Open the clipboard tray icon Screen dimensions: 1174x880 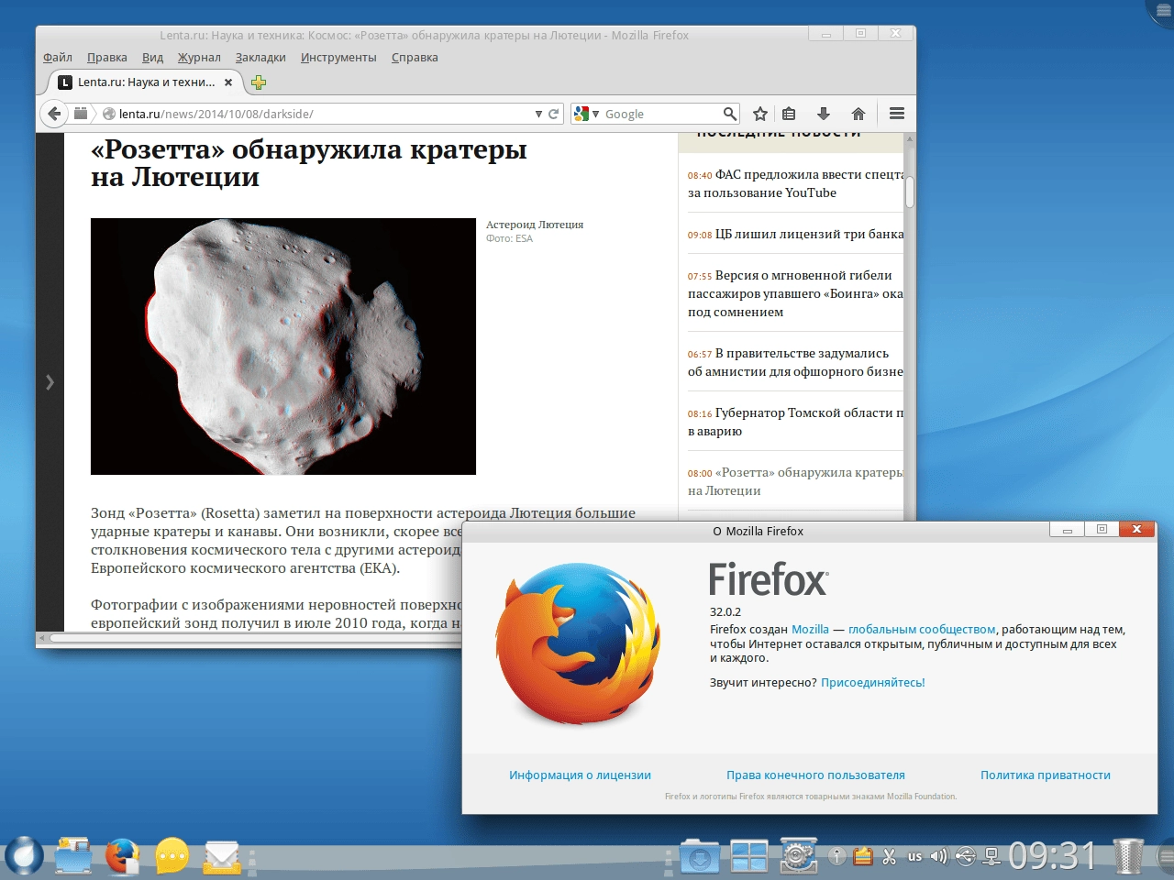tap(862, 856)
